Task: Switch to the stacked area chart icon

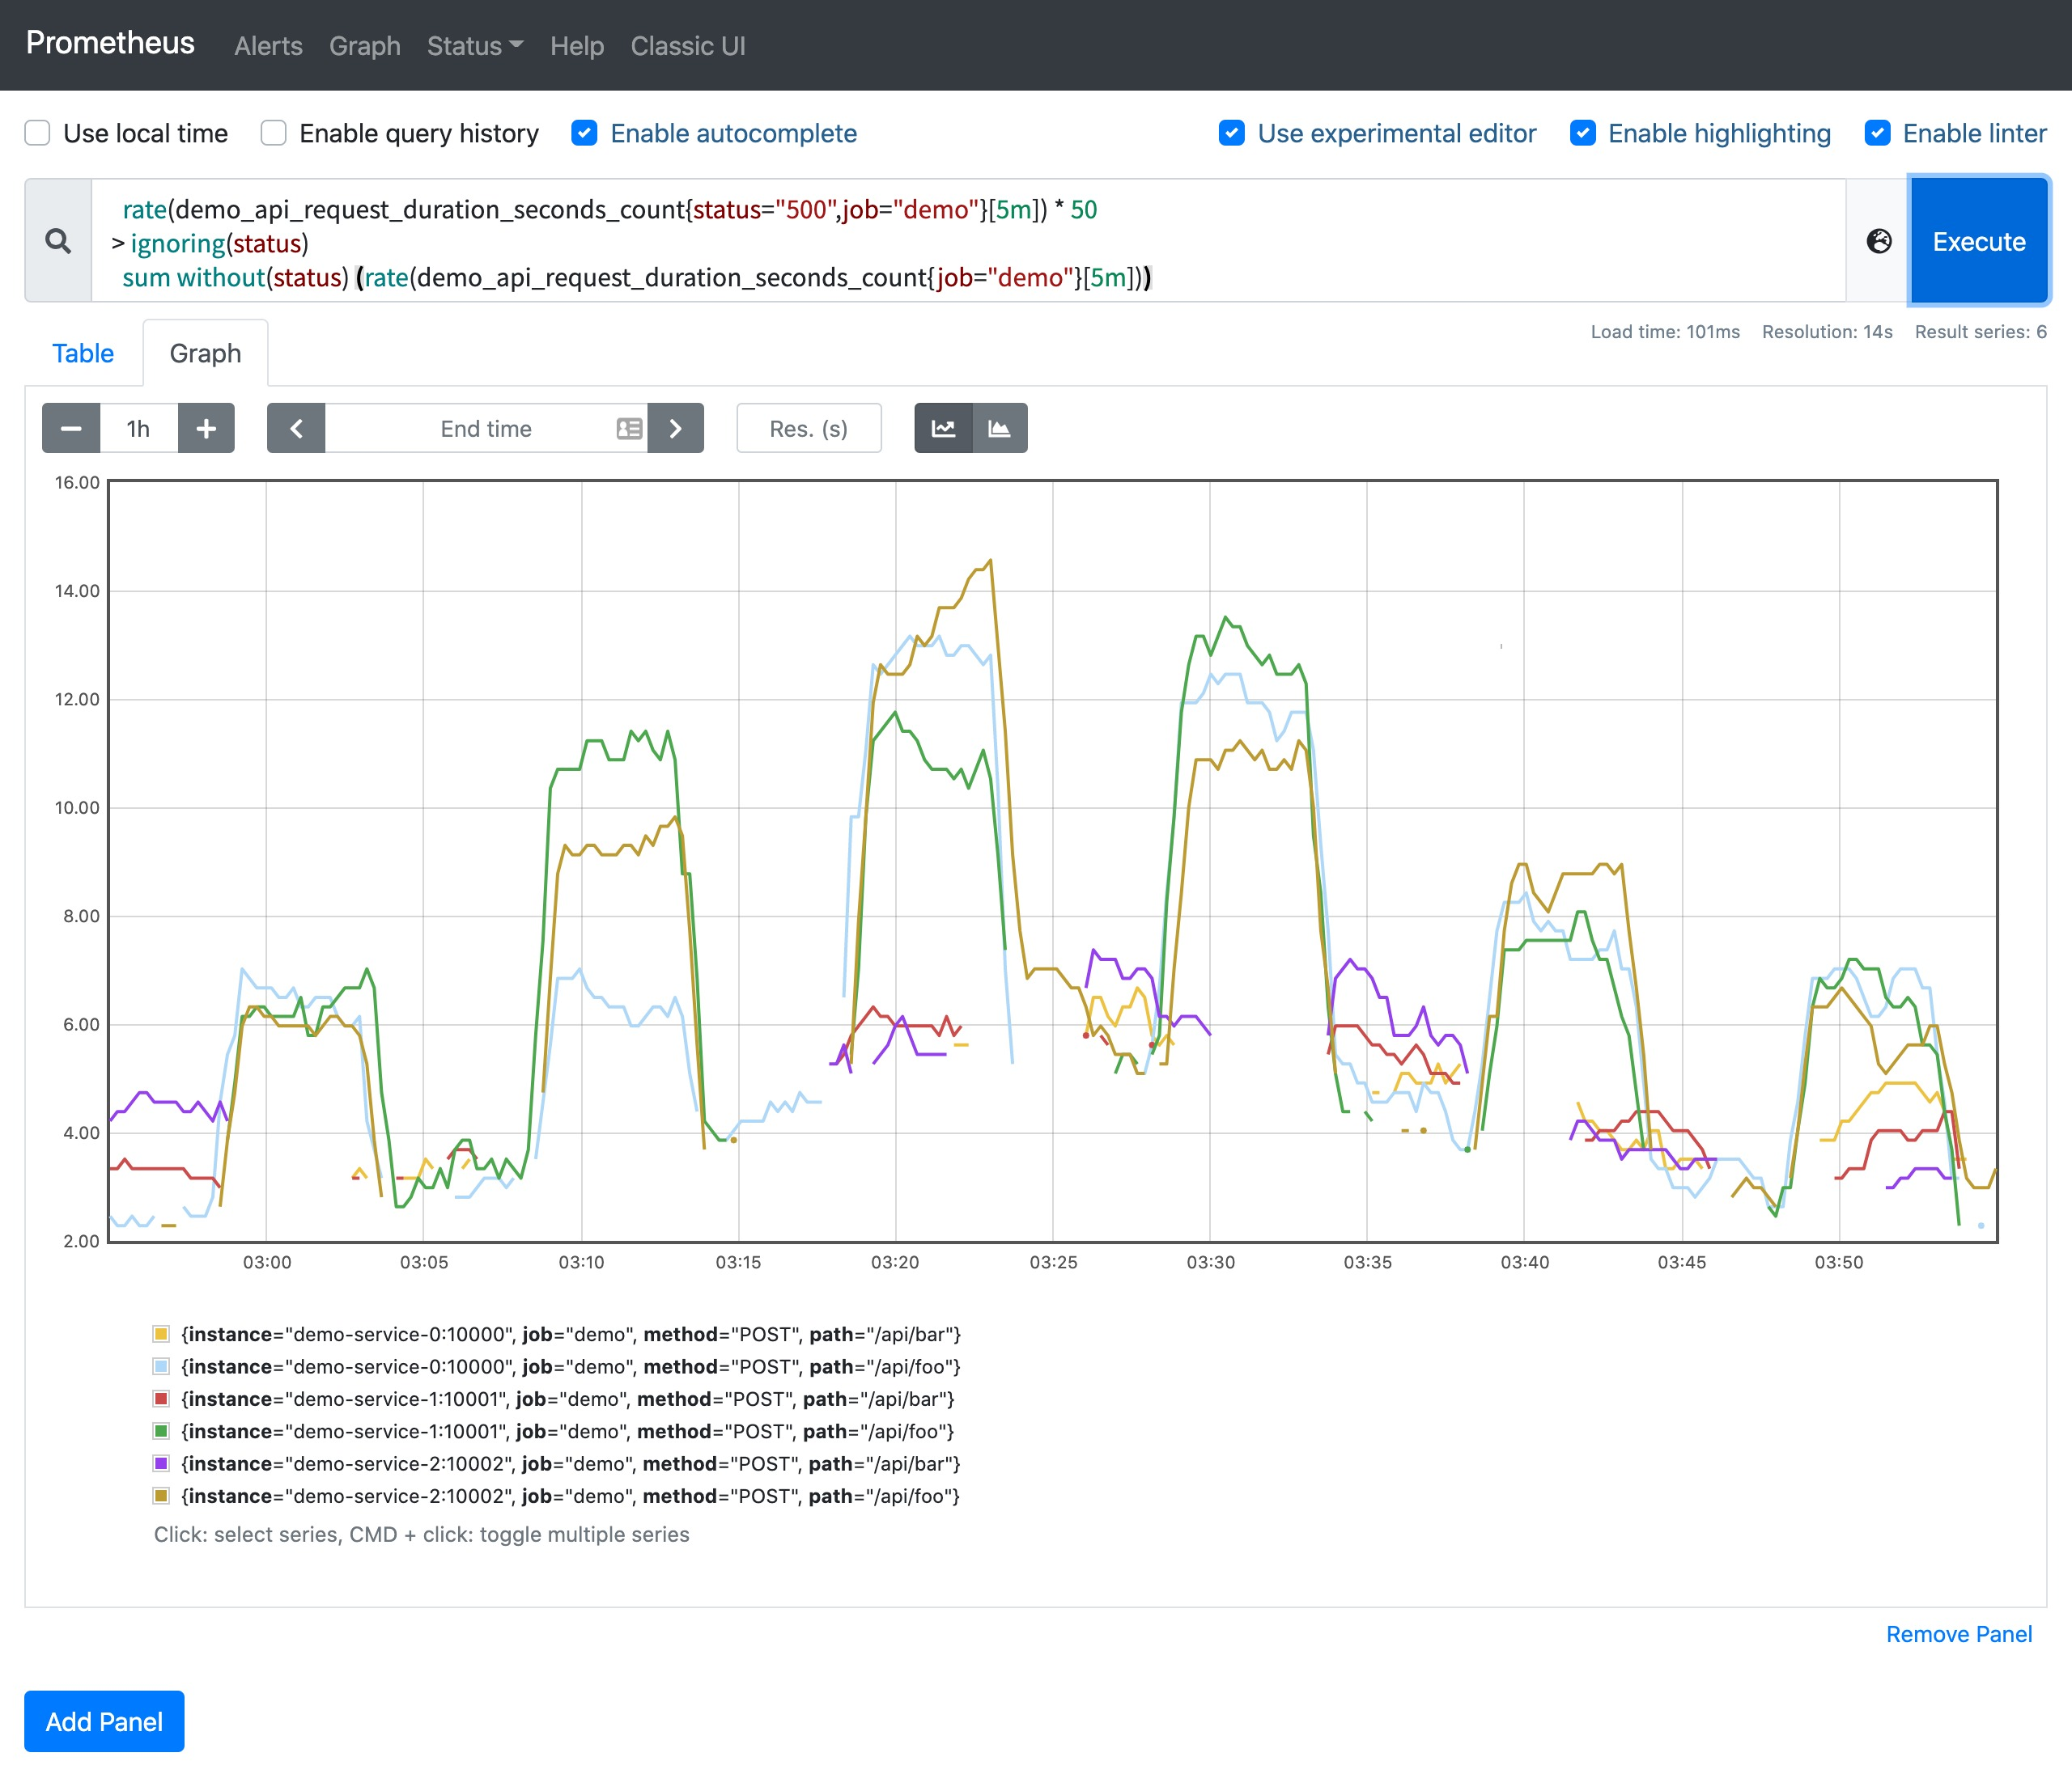Action: (x=999, y=429)
